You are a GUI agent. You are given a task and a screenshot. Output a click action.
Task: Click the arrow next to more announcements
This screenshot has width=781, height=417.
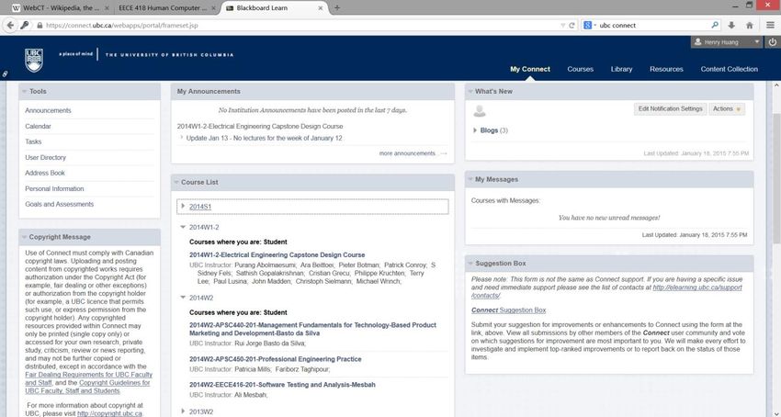(x=443, y=153)
